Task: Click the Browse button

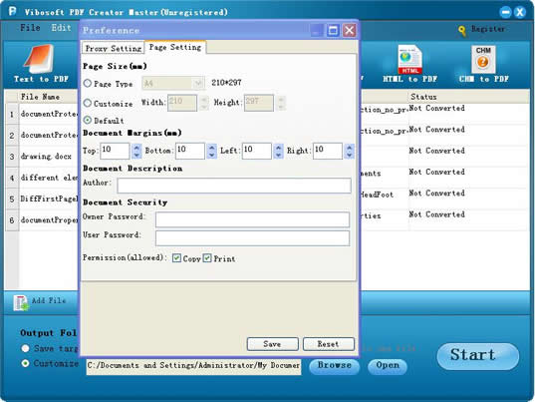Action: click(335, 365)
